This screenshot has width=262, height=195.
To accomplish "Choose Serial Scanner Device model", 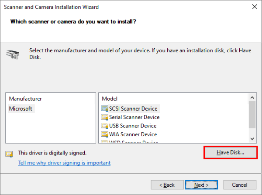I will pos(134,117).
